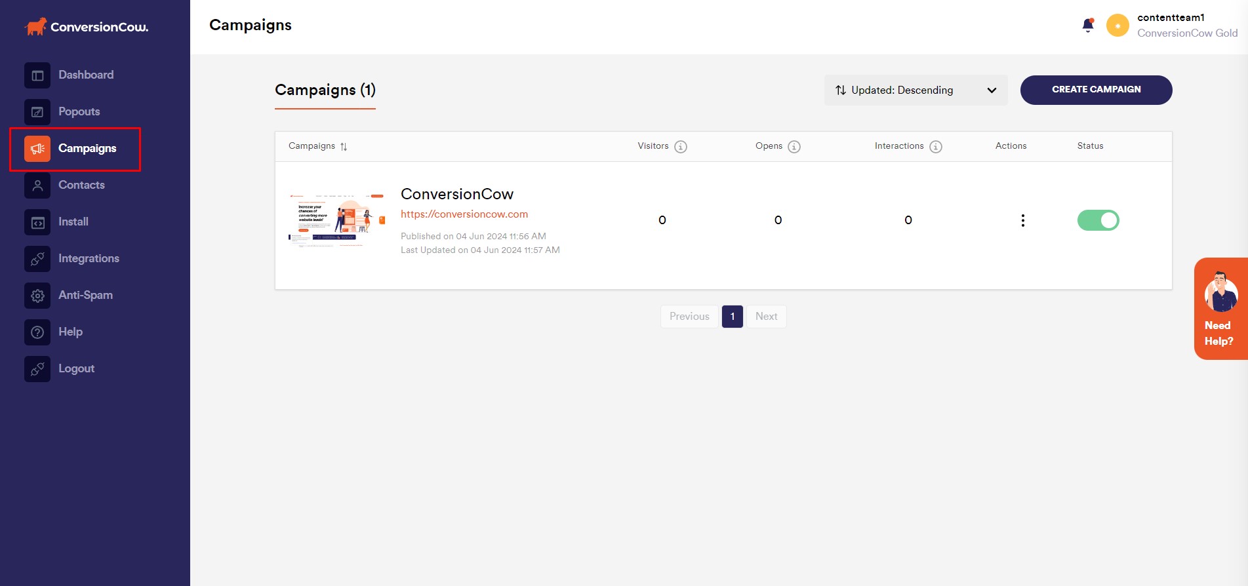Click the Next pagination button

pos(766,317)
